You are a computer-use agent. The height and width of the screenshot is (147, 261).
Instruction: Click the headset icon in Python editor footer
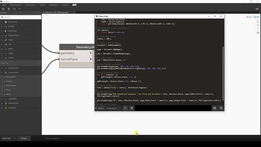click(x=125, y=108)
